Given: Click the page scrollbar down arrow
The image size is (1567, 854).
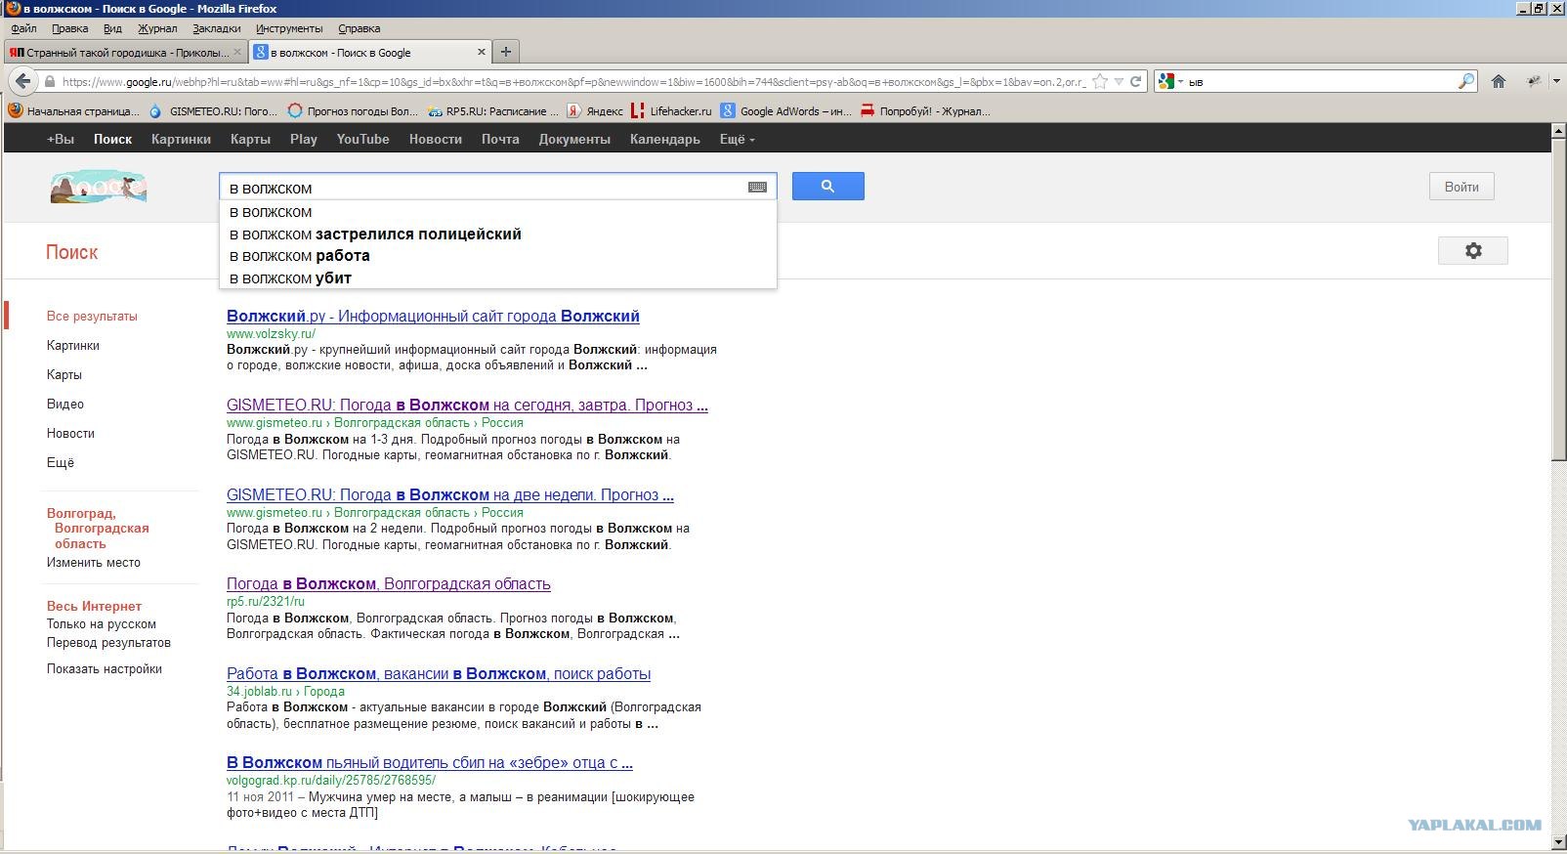Looking at the screenshot, I should click(x=1558, y=843).
